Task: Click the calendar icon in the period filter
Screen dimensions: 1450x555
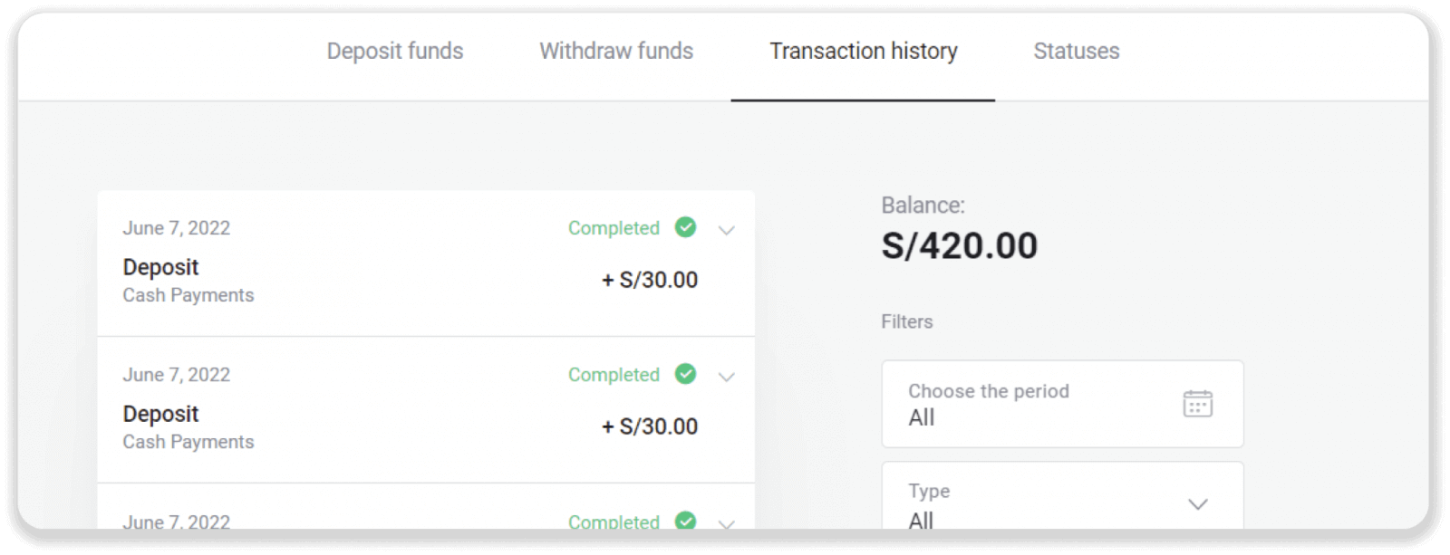Action: pos(1197,404)
